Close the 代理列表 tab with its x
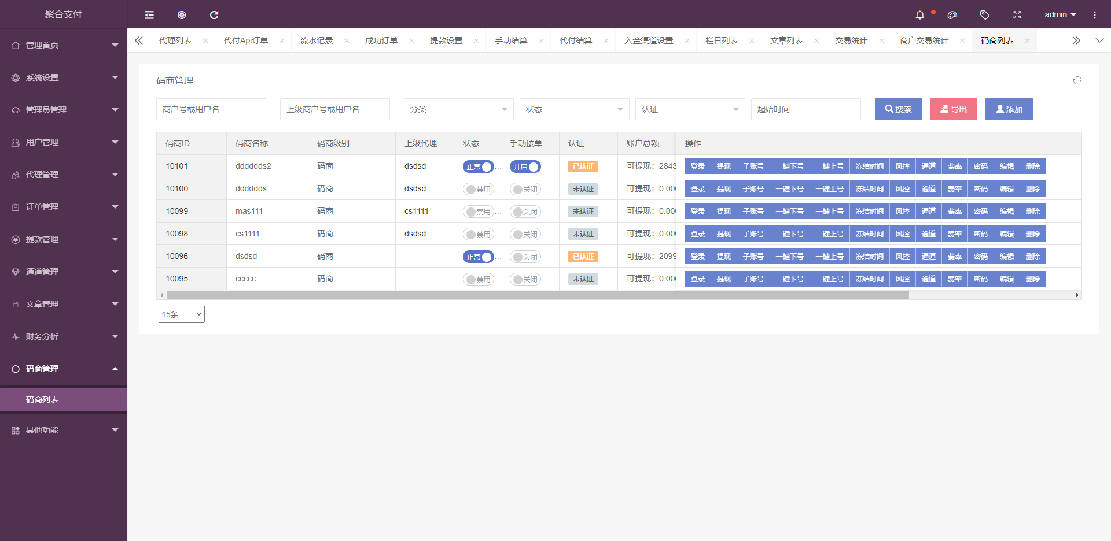 point(205,40)
